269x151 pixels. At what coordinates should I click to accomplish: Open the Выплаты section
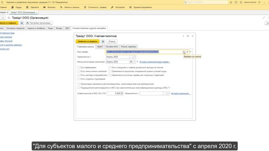[x=50, y=8]
